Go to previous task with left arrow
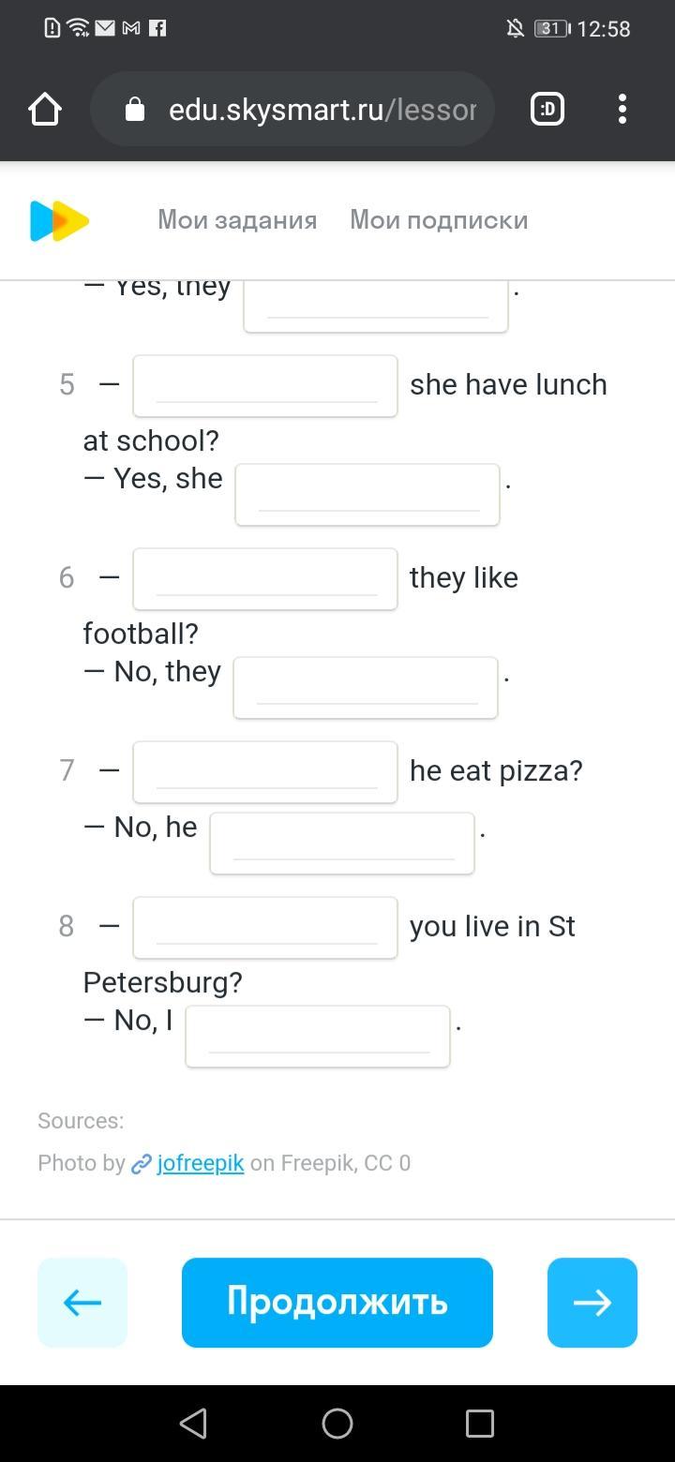 (82, 1302)
